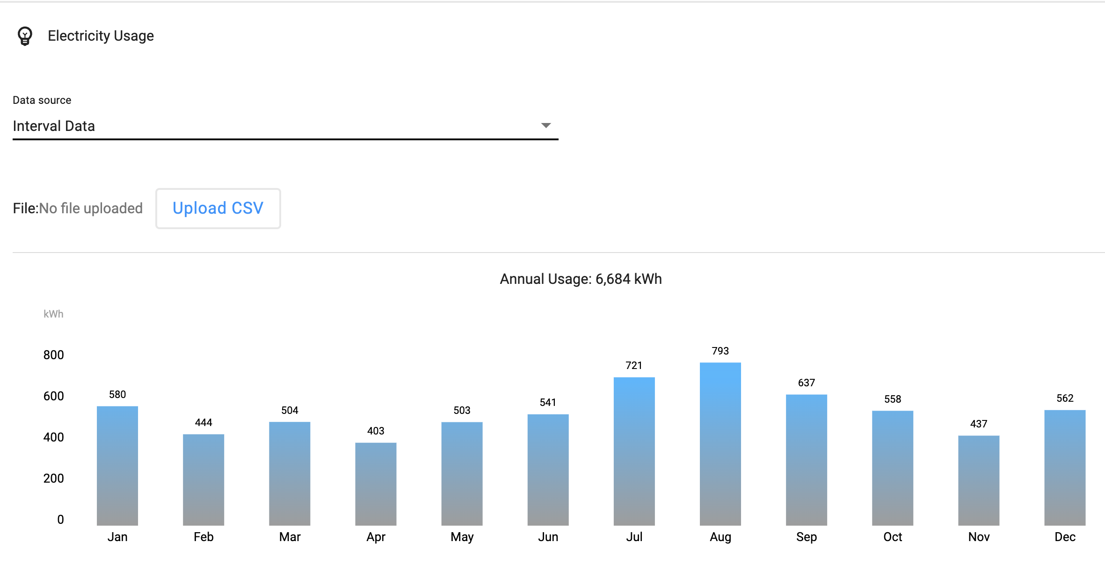Viewport: 1105px width, 564px height.
Task: Click the Jul axis label
Action: tap(634, 537)
